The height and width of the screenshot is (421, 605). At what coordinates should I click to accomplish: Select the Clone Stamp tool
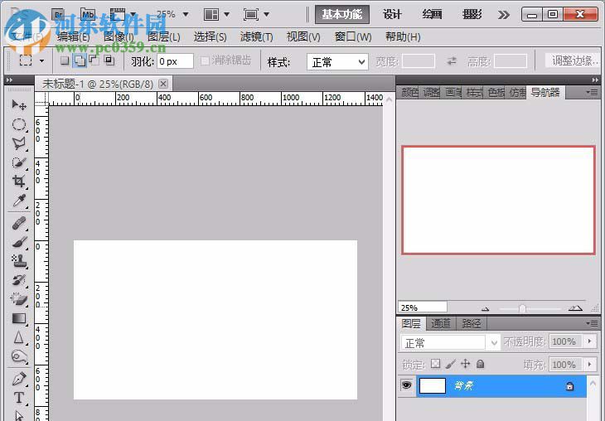click(18, 262)
